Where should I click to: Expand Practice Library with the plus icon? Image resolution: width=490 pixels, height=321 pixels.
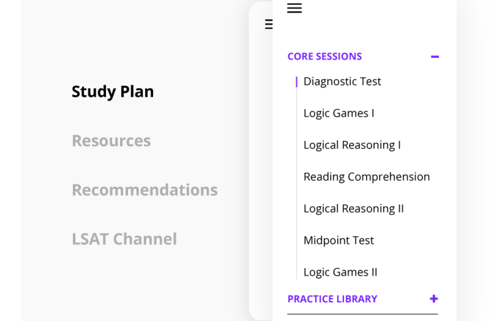tap(434, 299)
